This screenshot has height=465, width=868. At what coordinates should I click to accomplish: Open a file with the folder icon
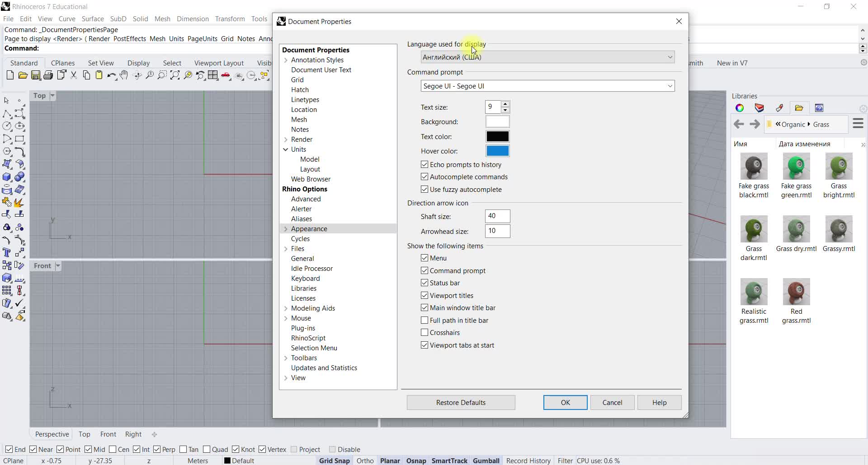tap(23, 75)
